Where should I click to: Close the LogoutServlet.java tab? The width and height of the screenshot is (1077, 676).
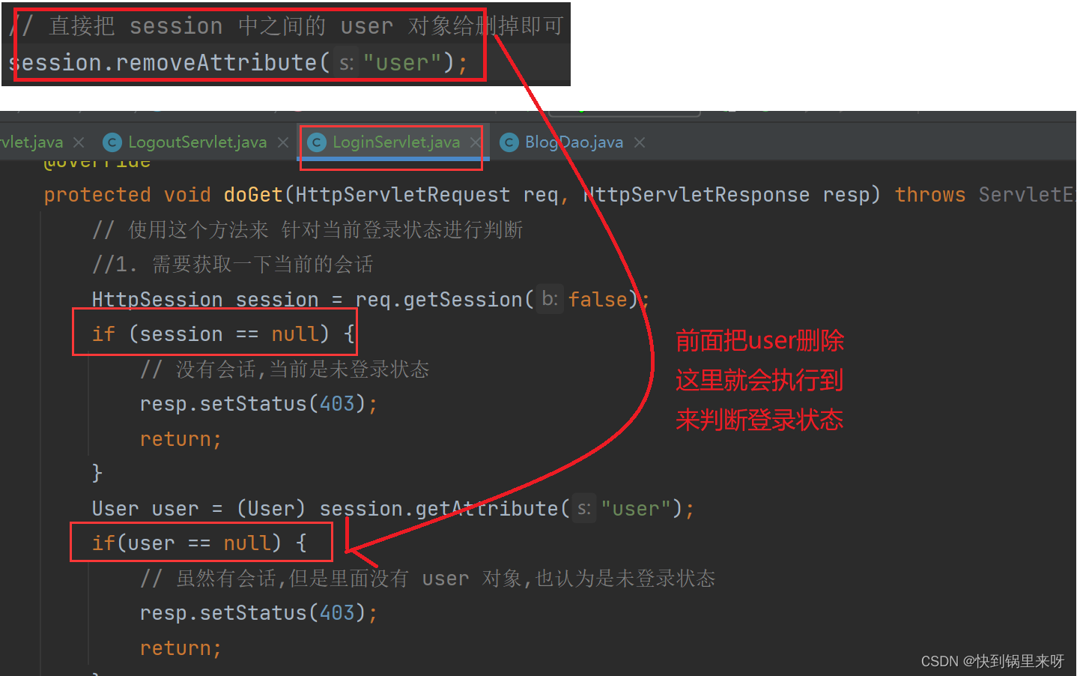click(283, 142)
